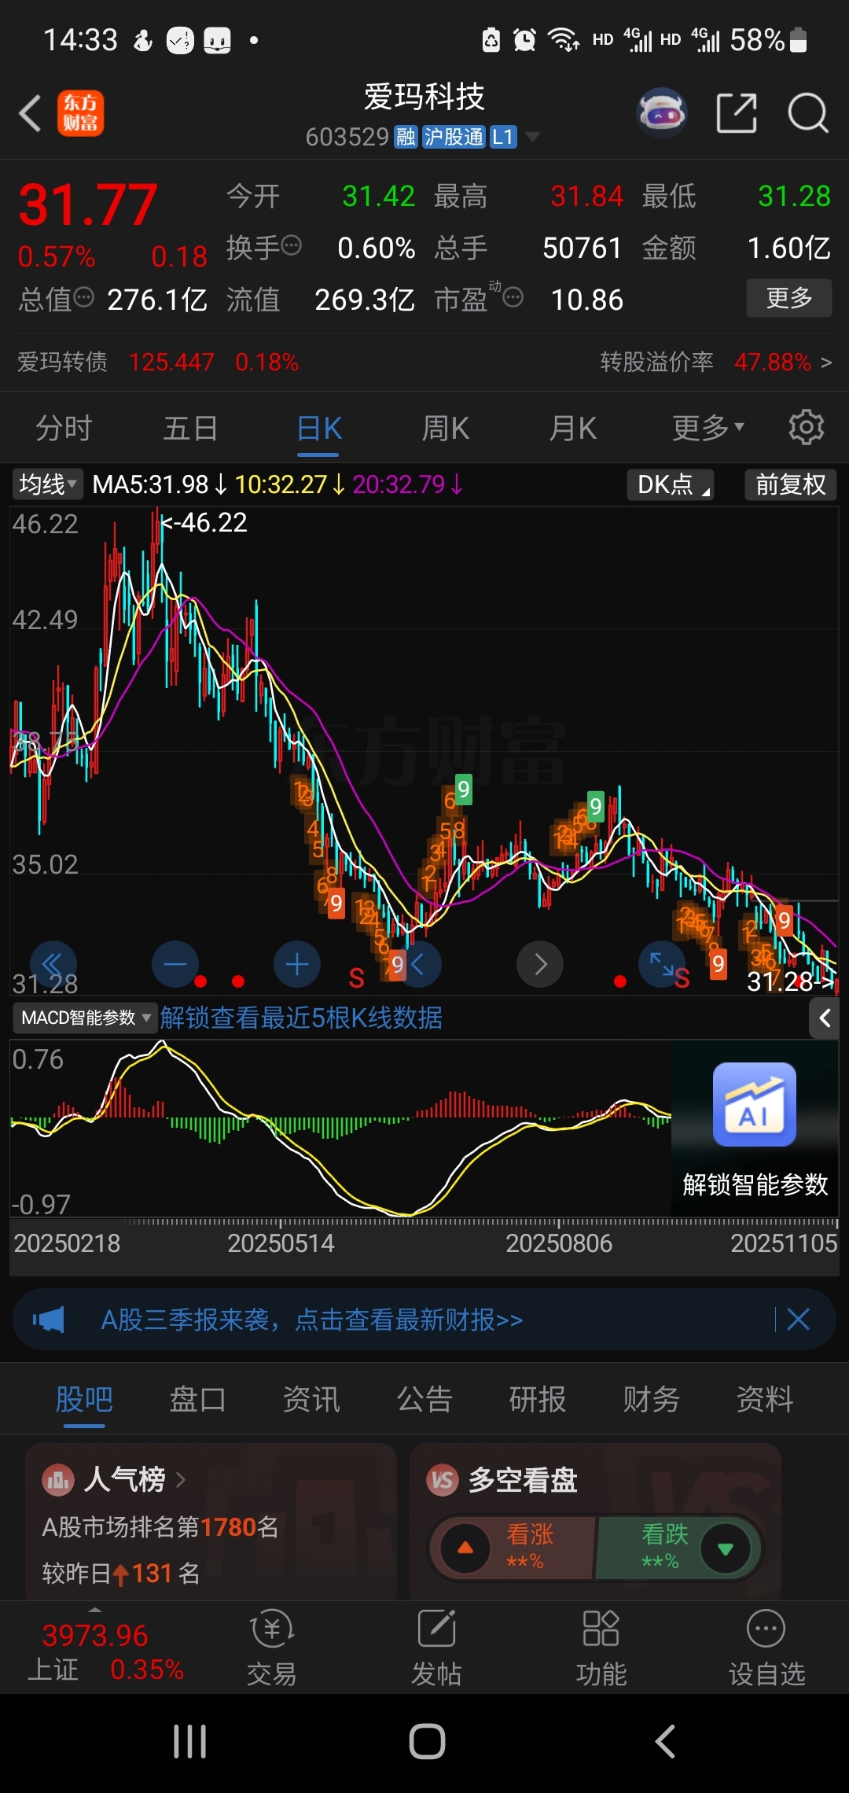Viewport: 849px width, 1793px height.
Task: Tap the 人气榜 ranking icon
Action: pyautogui.click(x=57, y=1480)
